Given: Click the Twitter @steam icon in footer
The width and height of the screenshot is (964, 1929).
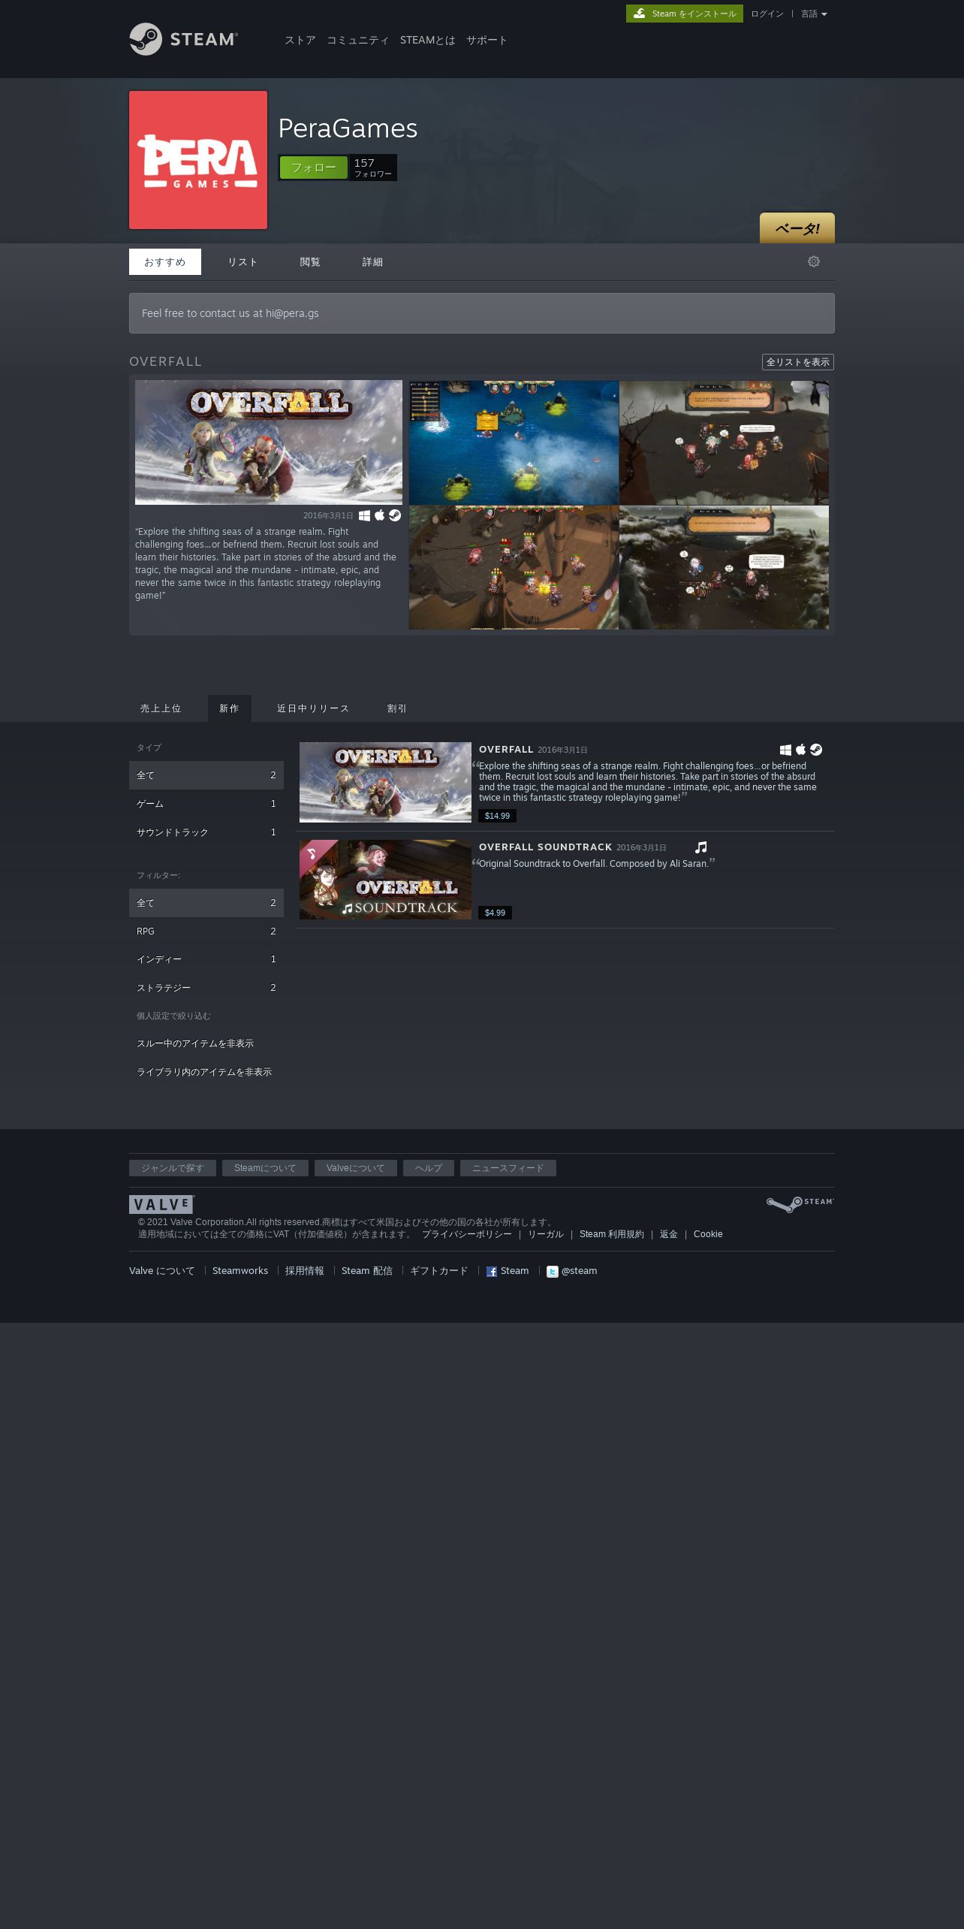Looking at the screenshot, I should point(553,1272).
